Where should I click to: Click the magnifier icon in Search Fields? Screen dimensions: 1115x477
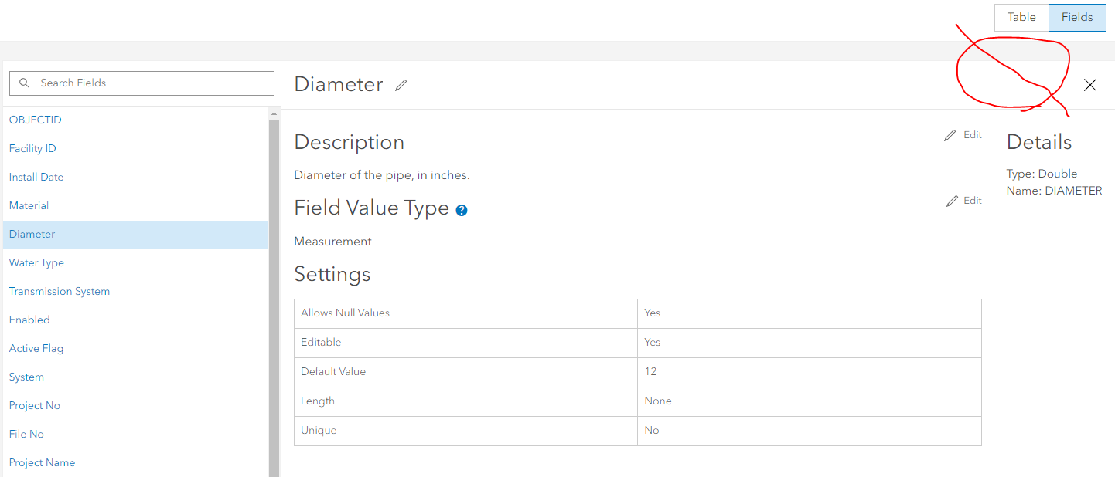pos(23,83)
